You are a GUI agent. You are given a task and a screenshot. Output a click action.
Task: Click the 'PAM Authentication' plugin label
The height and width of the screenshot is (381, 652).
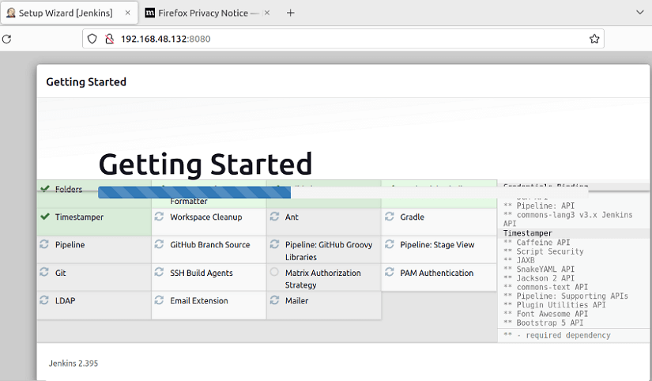click(436, 273)
